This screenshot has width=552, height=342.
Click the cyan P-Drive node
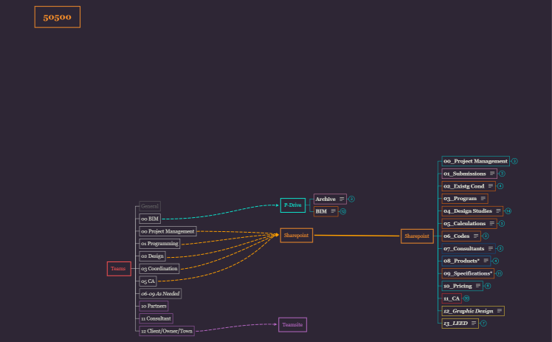tap(292, 205)
